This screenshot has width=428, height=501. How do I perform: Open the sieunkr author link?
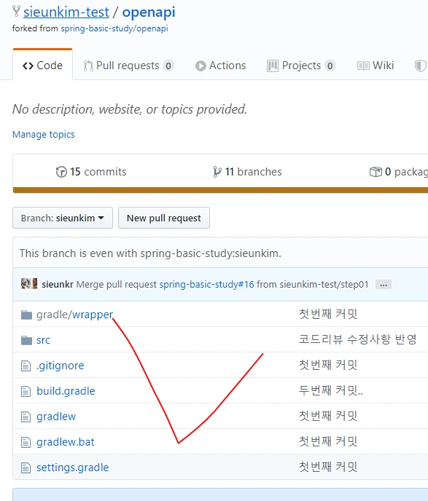[58, 285]
